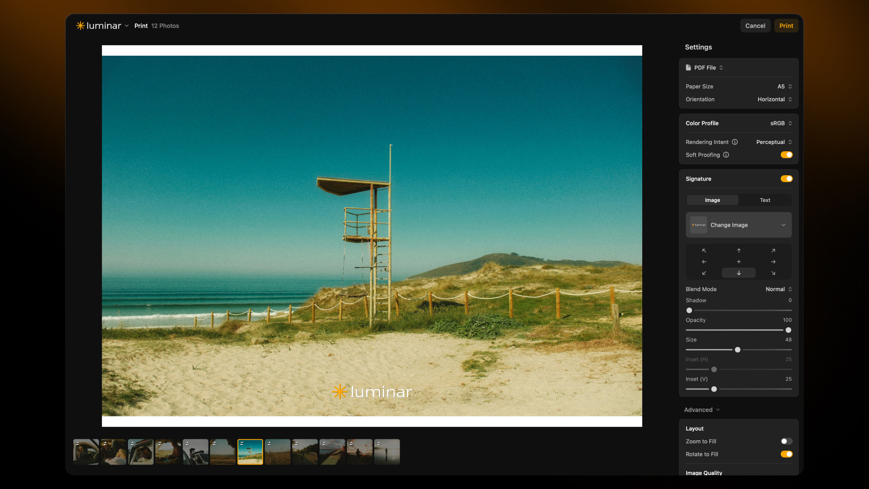Screen dimensions: 869x489
Task: Disable Rotate to Fill toggle
Action: [x=787, y=454]
